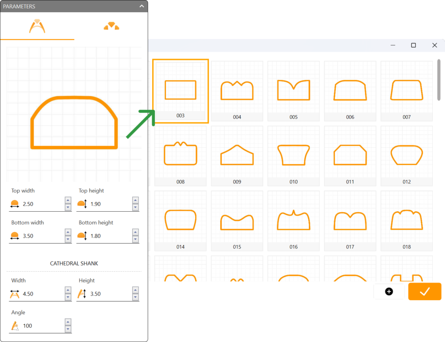
Task: Pick profile shape 009
Action: pos(237,155)
